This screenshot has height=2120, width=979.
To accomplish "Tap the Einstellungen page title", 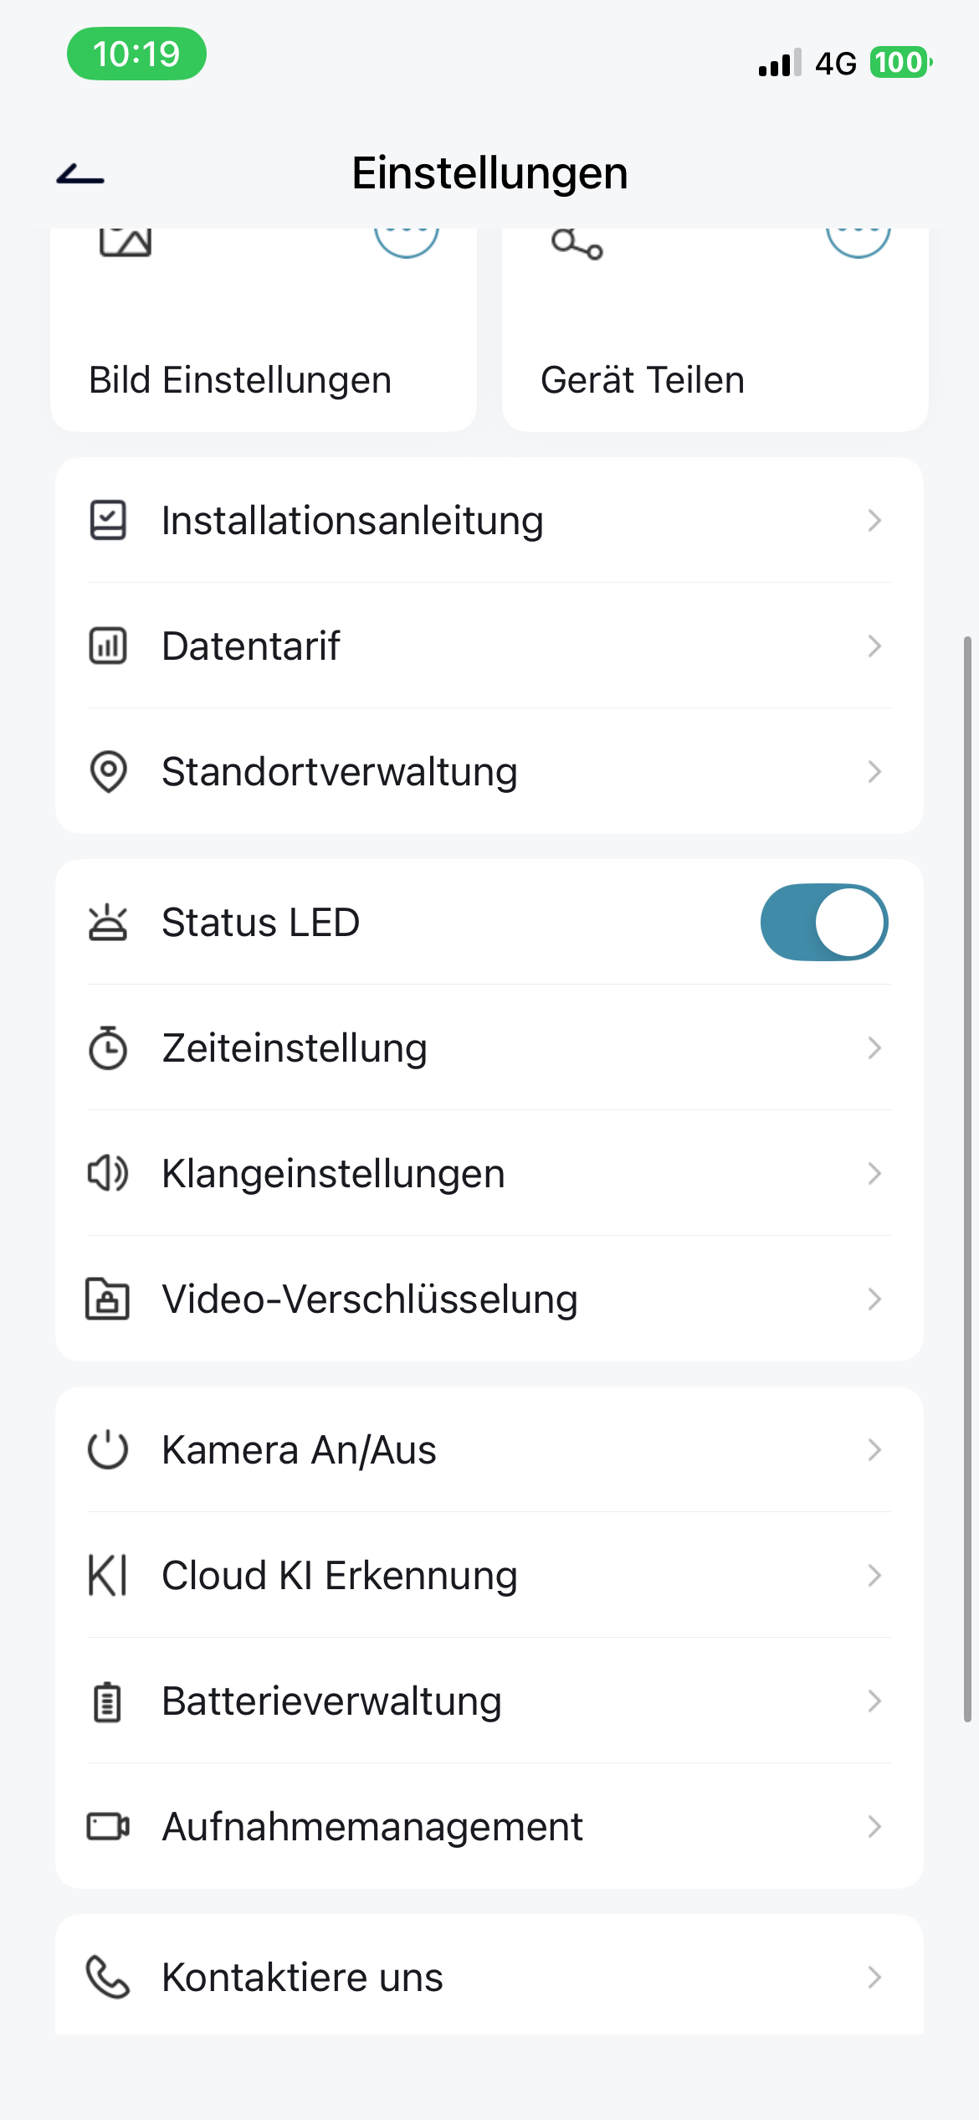I will (x=489, y=173).
